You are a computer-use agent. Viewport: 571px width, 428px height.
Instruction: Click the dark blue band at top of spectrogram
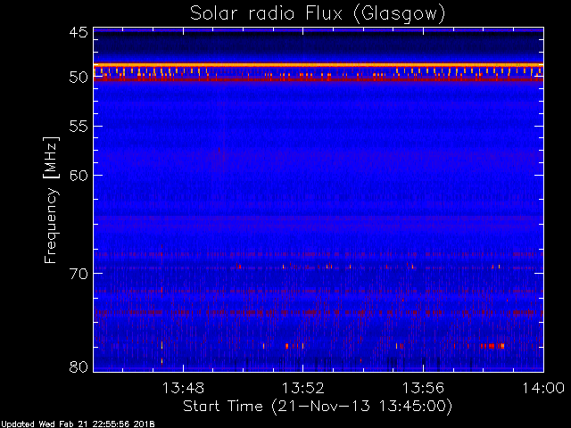point(319,45)
